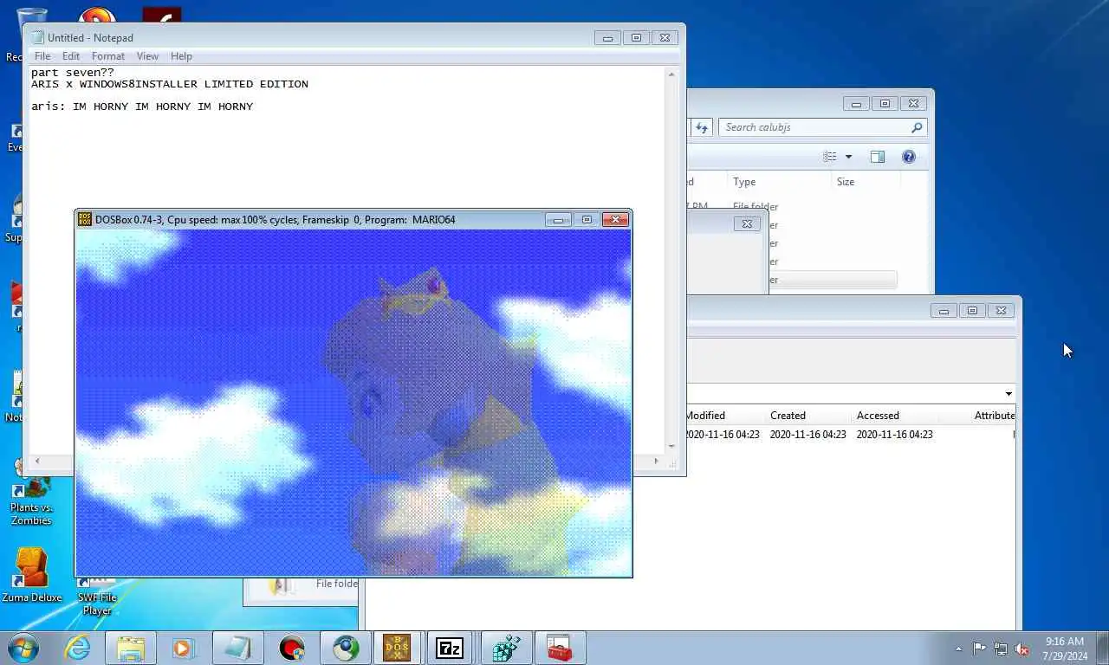The width and height of the screenshot is (1109, 665).
Task: Click Notepad horizontal scrollbar left arrow
Action: [x=36, y=461]
